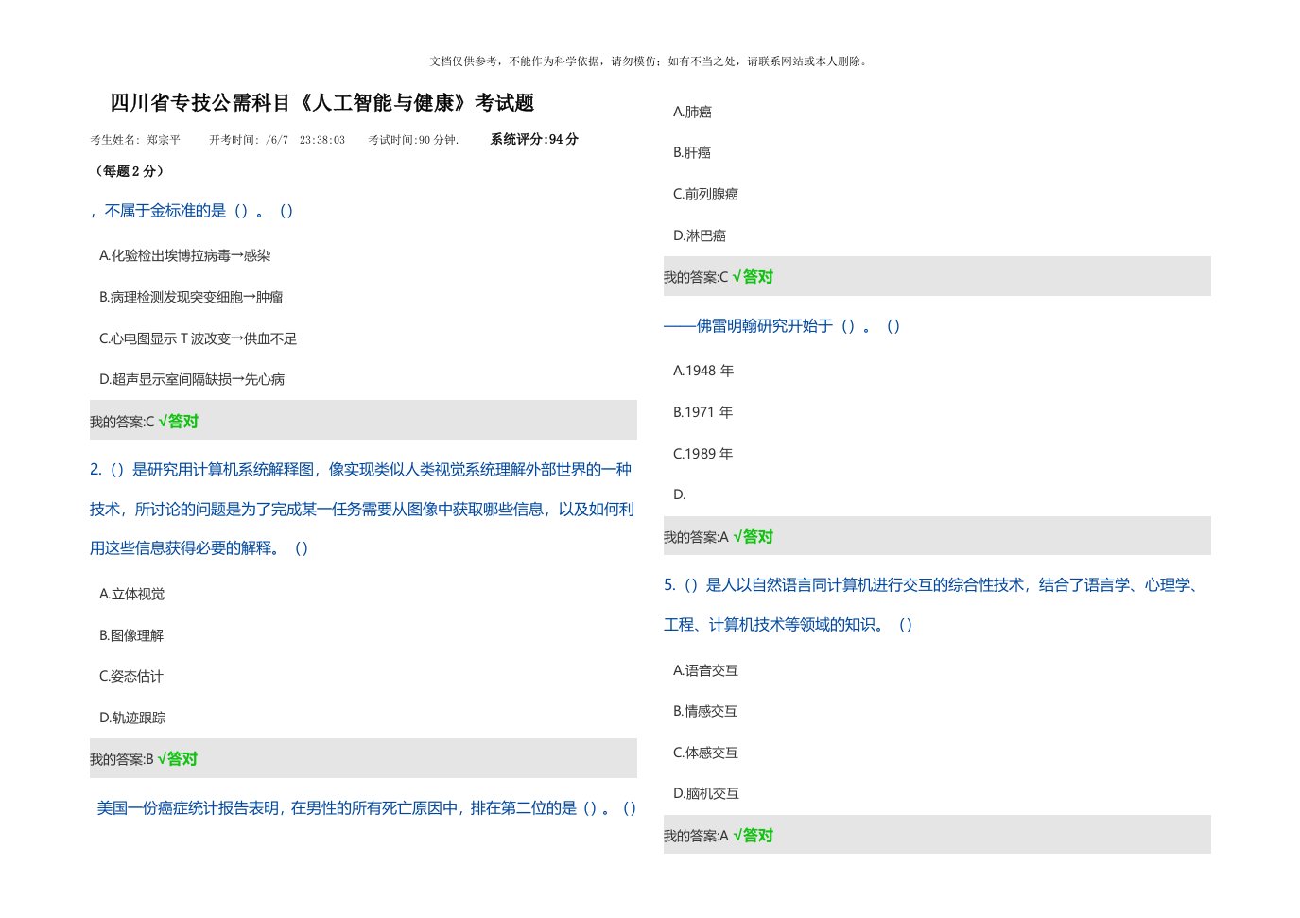
Task: Click the score text 系统评分:94分
Action: (x=534, y=139)
